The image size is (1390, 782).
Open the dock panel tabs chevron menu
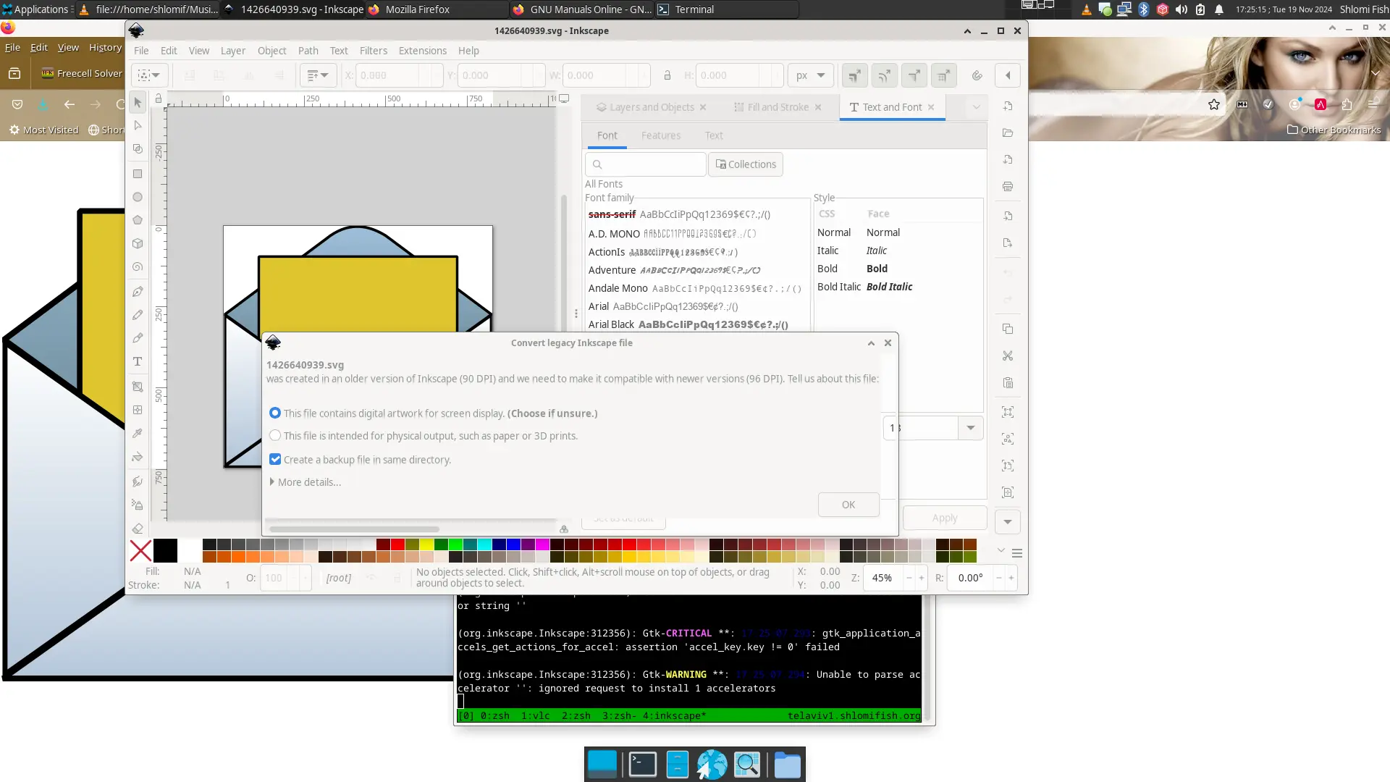tap(977, 107)
